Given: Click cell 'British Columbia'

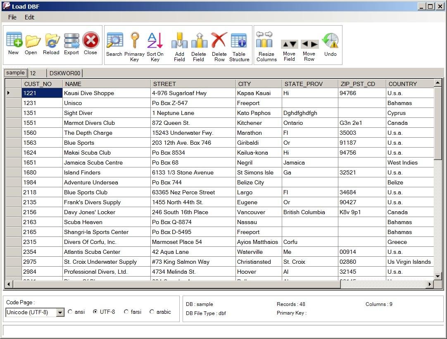Looking at the screenshot, I should (x=310, y=212).
